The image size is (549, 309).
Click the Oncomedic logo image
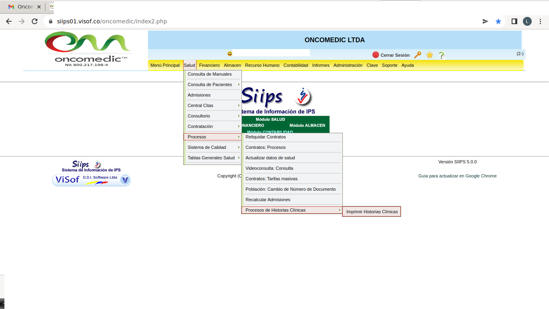tap(88, 49)
